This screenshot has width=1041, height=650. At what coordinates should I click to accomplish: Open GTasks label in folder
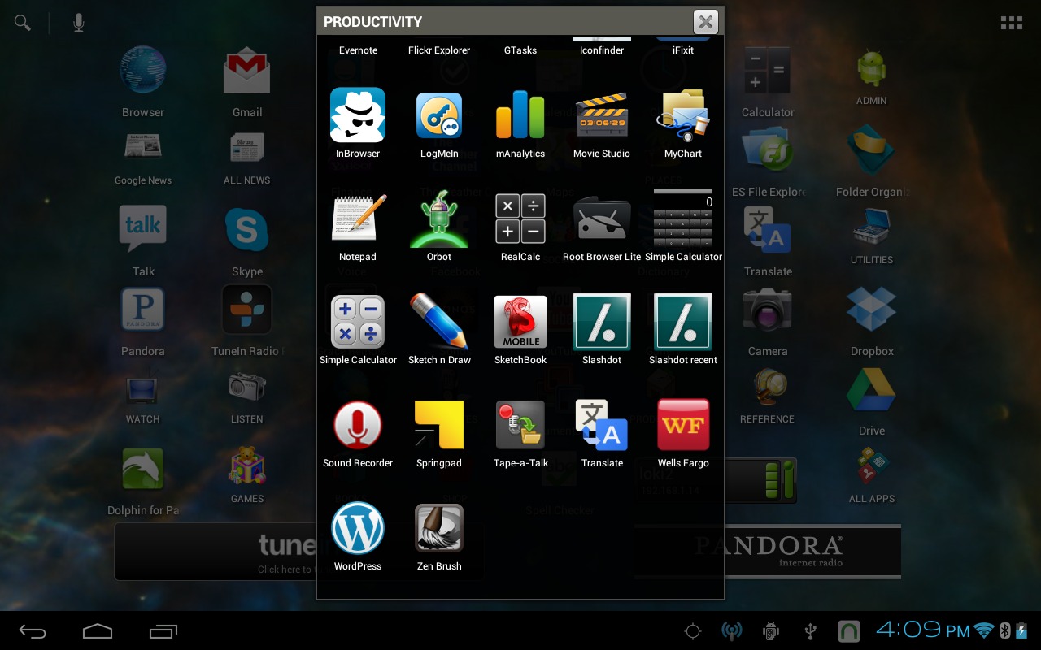(520, 50)
